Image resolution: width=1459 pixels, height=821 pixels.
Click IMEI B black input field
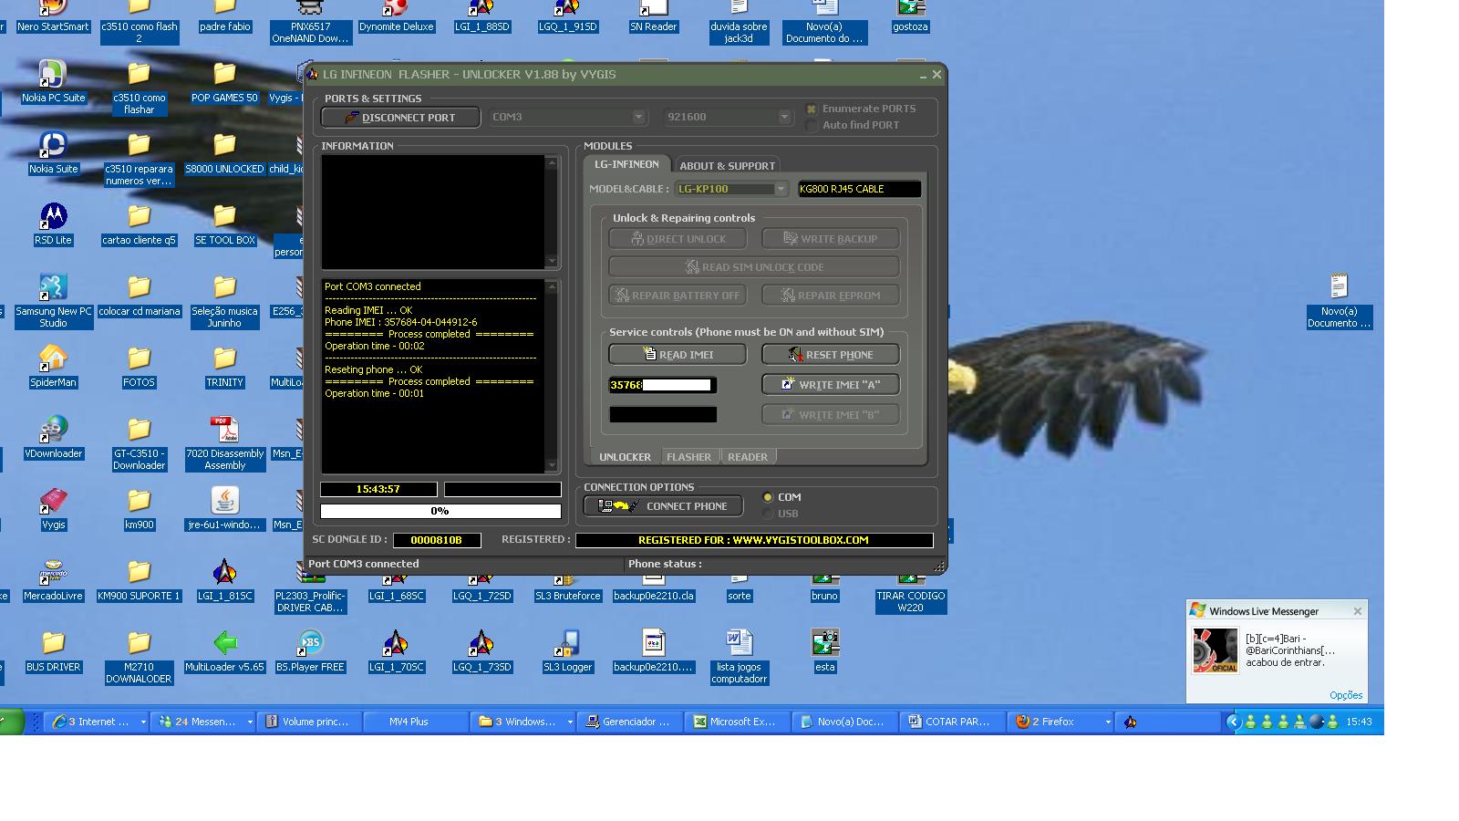pos(663,414)
